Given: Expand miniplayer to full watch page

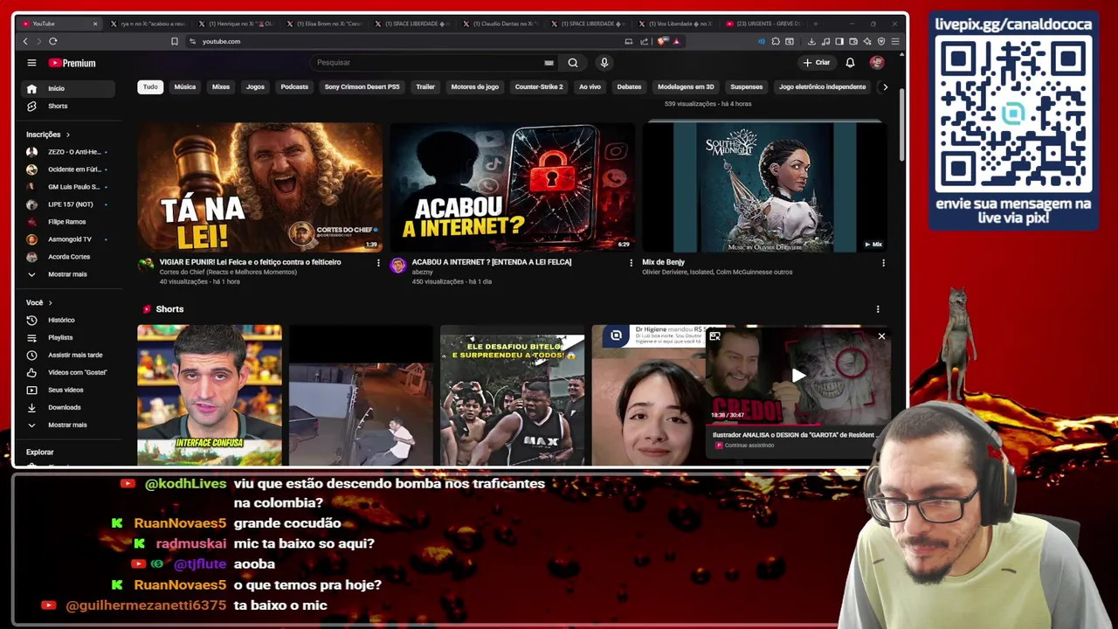Looking at the screenshot, I should (714, 336).
